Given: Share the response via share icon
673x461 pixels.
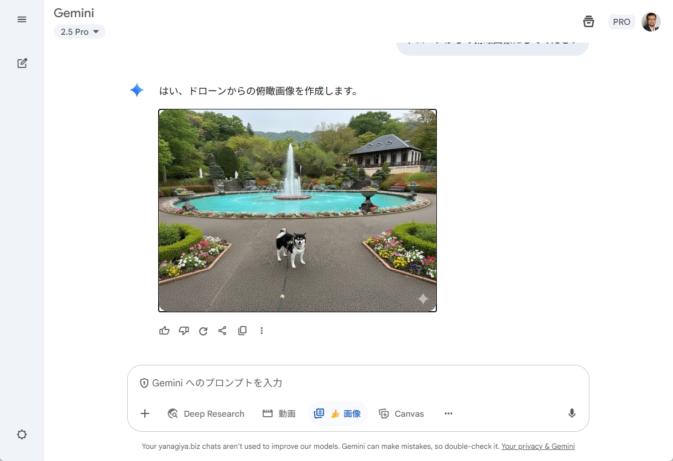Looking at the screenshot, I should (x=222, y=331).
